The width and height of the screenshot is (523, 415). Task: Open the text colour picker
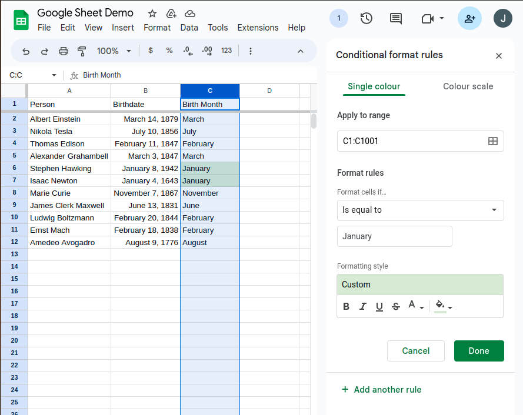coord(416,306)
